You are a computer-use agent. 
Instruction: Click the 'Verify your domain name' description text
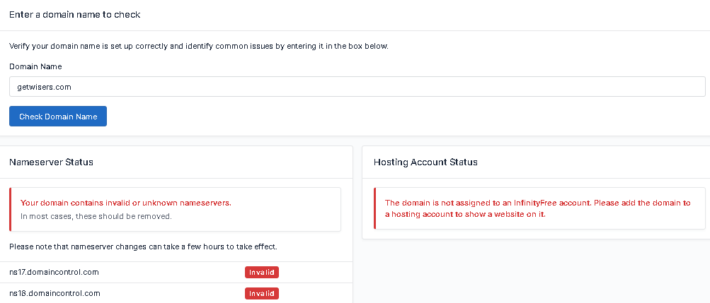tap(198, 47)
